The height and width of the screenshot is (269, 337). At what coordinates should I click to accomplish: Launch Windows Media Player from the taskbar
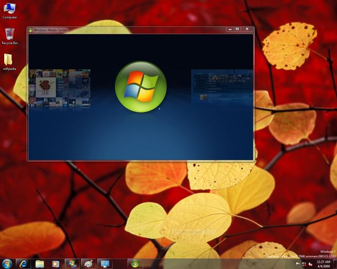click(x=55, y=263)
